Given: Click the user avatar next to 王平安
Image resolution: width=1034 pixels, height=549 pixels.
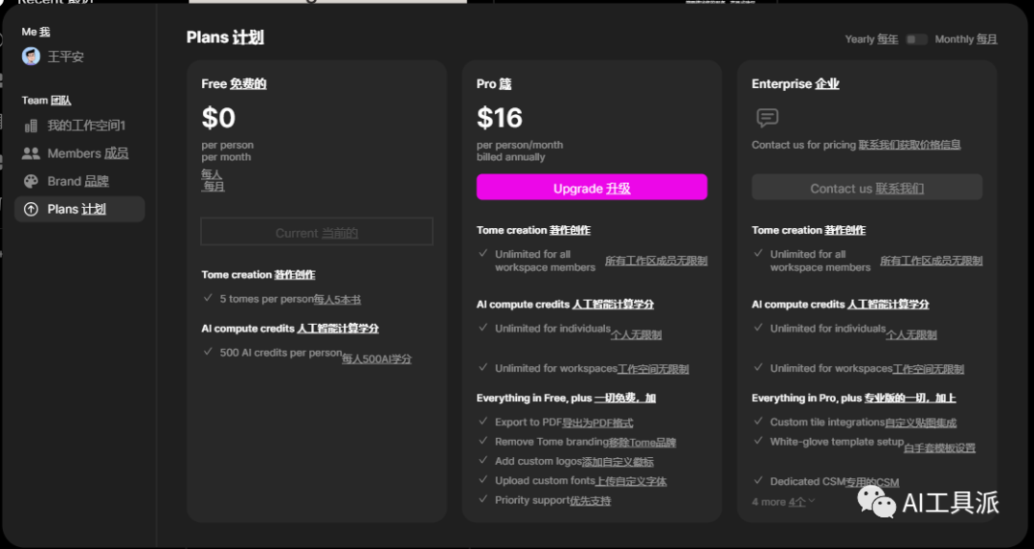Looking at the screenshot, I should 31,57.
